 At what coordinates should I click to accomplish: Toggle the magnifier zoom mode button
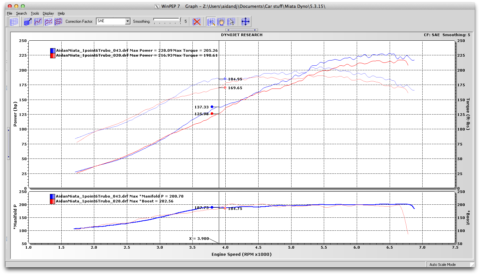click(211, 22)
